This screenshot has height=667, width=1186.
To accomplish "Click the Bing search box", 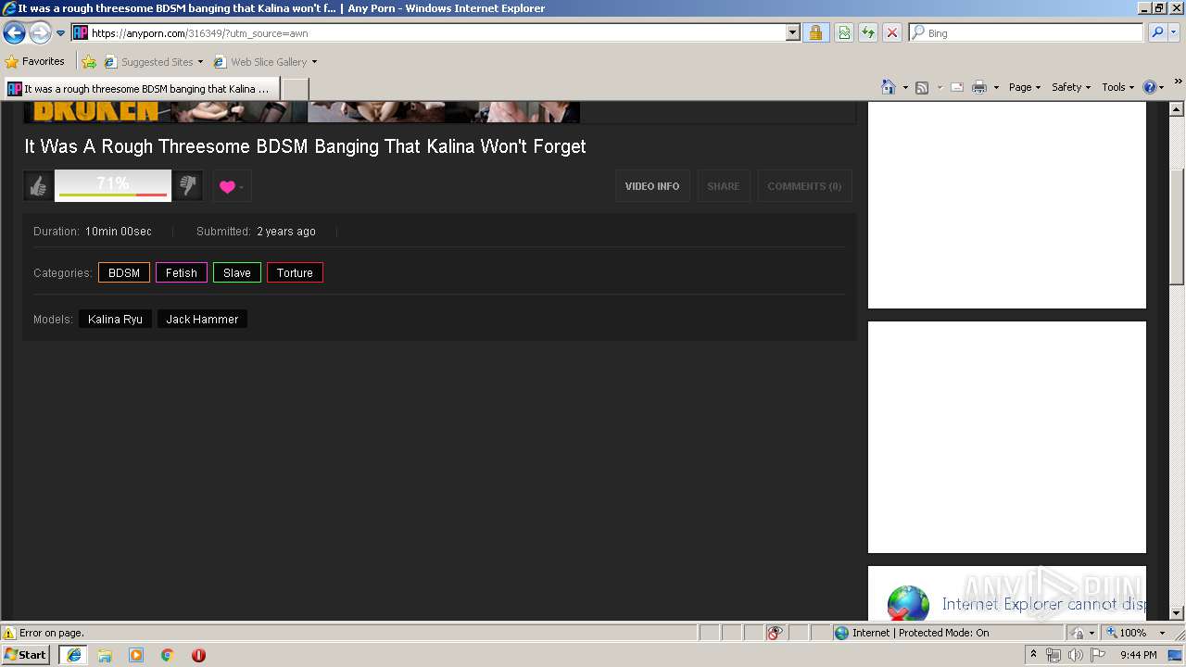I will point(1026,32).
